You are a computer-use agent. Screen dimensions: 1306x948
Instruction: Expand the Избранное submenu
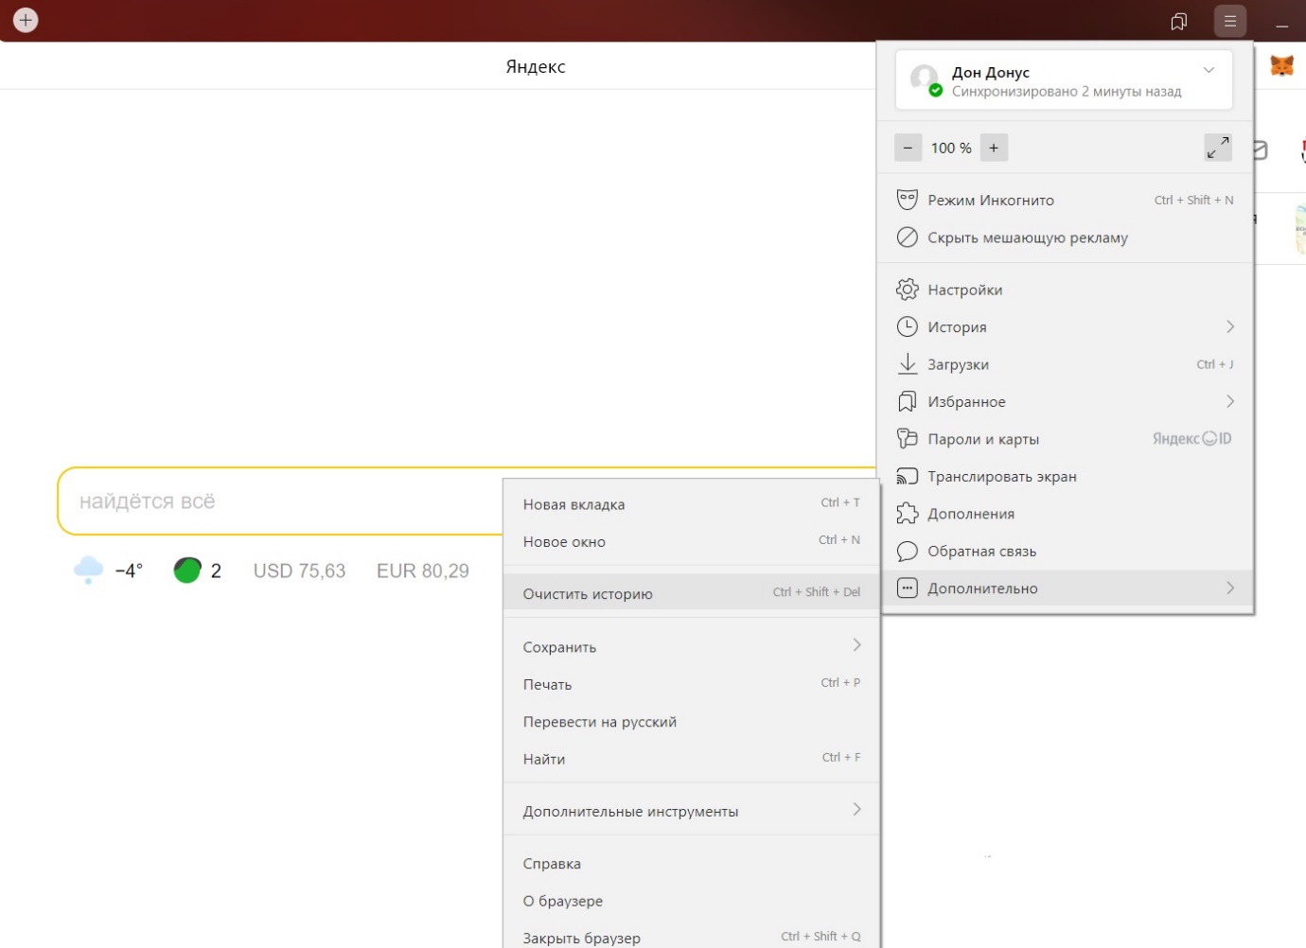click(x=1229, y=401)
